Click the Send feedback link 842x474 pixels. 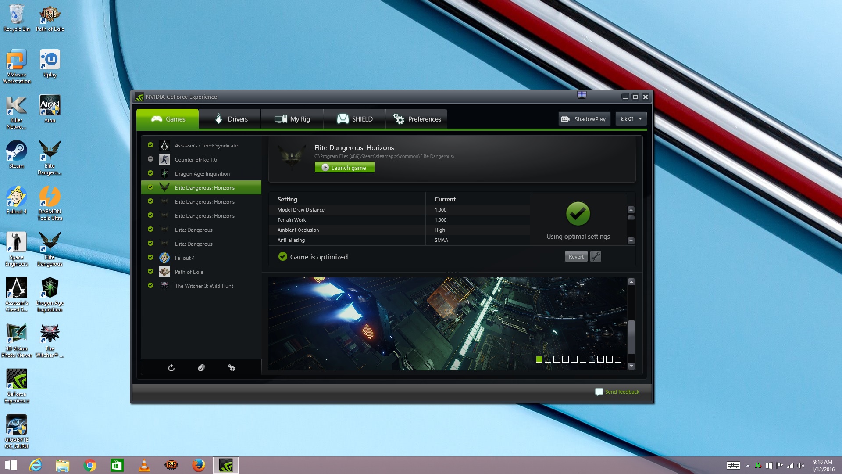pyautogui.click(x=617, y=392)
